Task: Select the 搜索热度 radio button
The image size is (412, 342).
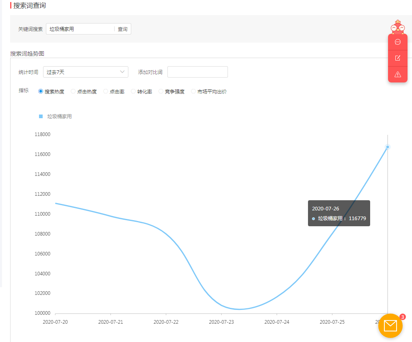Action: pyautogui.click(x=41, y=91)
